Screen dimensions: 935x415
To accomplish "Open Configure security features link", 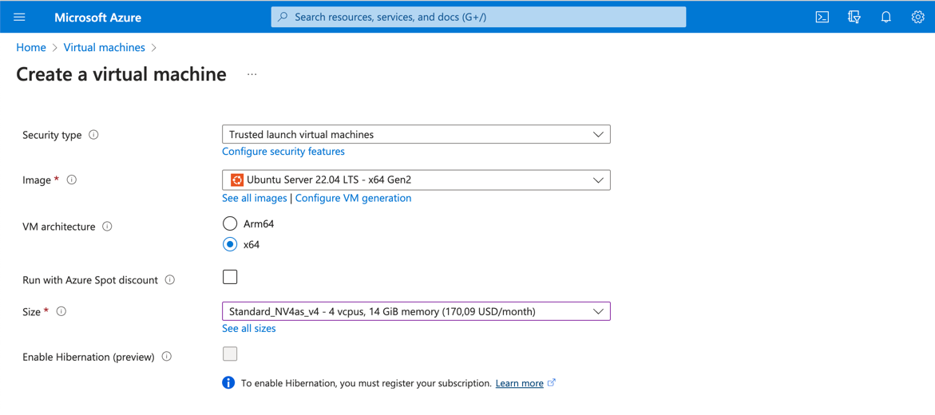I will [283, 152].
